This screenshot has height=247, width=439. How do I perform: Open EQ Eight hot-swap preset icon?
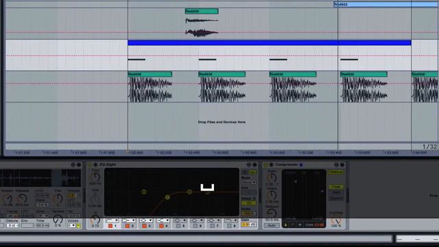click(249, 165)
